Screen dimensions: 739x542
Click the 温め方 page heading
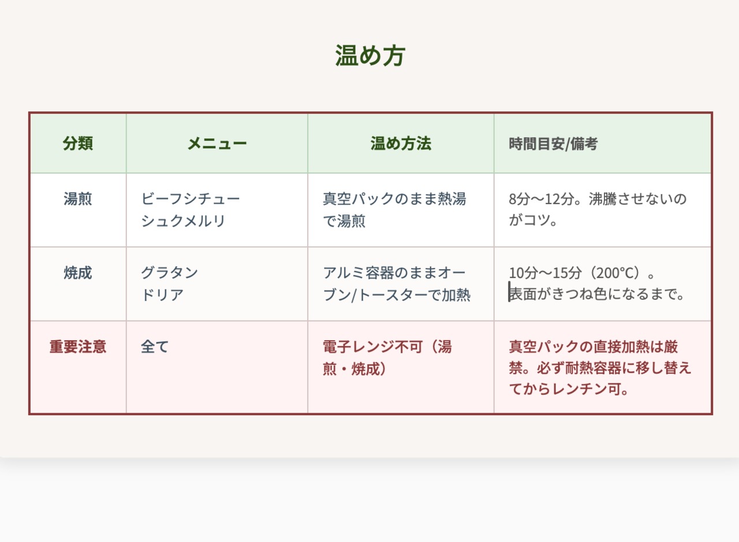click(370, 56)
